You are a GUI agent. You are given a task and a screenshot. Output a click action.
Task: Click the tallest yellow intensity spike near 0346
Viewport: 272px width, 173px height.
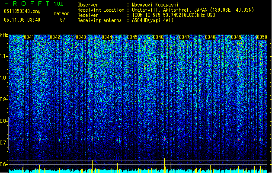pos(165,165)
